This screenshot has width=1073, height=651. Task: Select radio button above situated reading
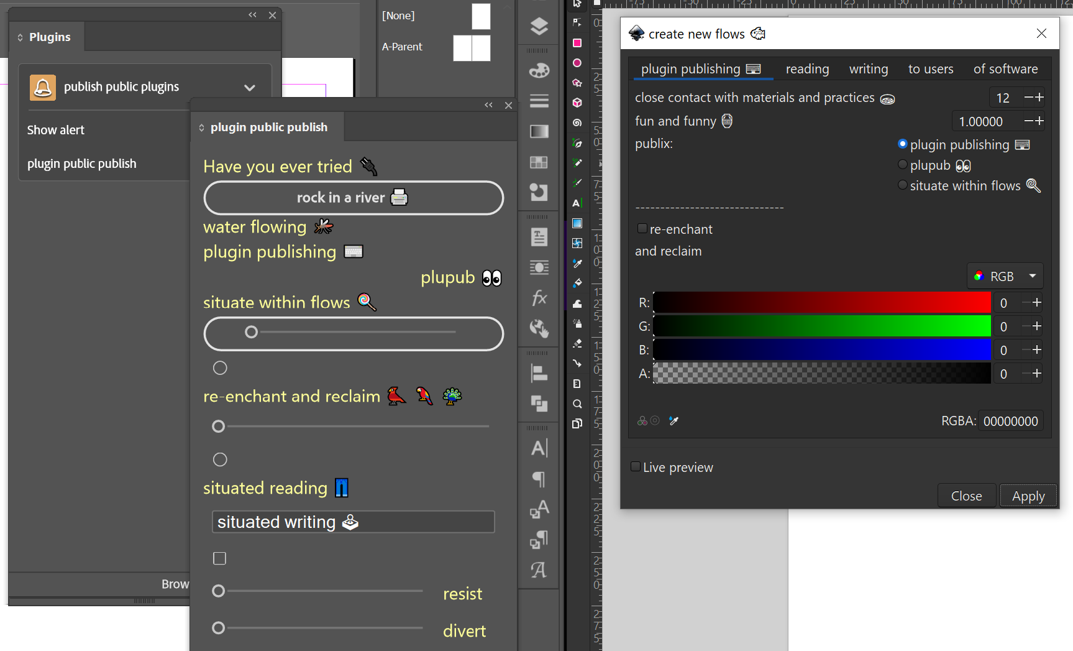(220, 459)
